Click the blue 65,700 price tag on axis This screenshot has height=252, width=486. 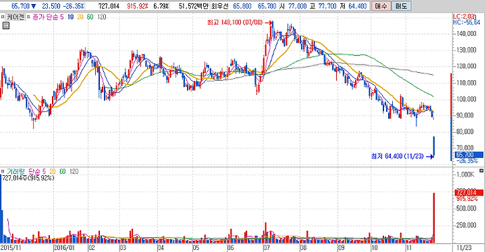(469, 155)
